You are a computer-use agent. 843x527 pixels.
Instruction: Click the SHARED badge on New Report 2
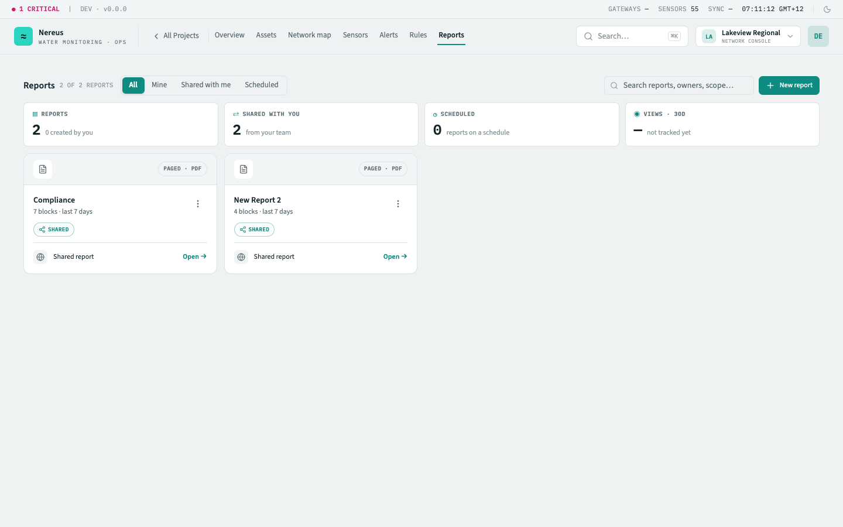(254, 230)
